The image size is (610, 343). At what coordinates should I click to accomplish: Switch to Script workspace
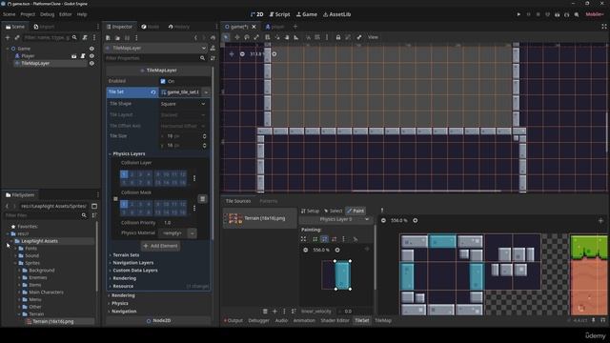point(279,14)
